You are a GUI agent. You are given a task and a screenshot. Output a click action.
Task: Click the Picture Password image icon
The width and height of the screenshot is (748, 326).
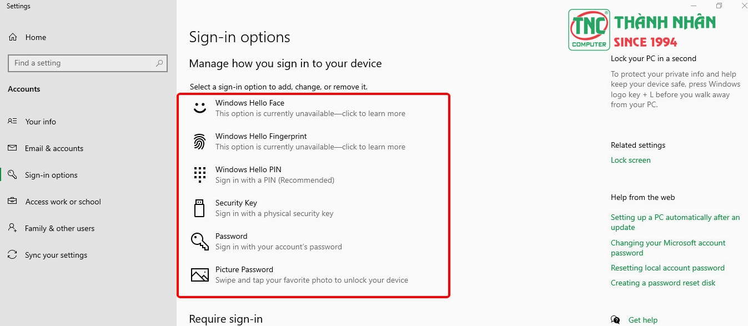tap(200, 274)
